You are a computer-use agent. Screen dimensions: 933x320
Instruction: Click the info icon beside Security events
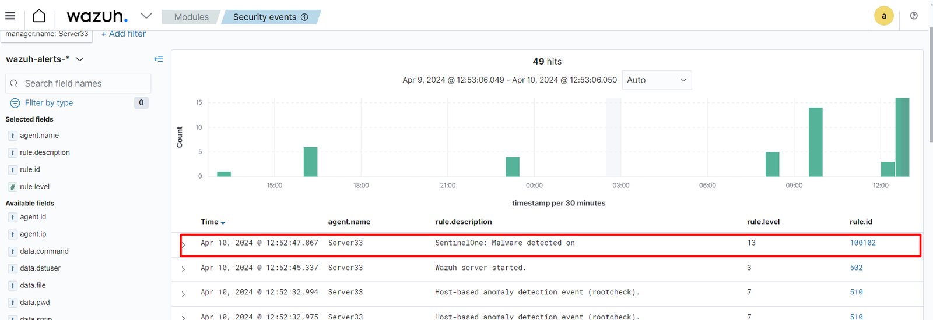(x=304, y=17)
